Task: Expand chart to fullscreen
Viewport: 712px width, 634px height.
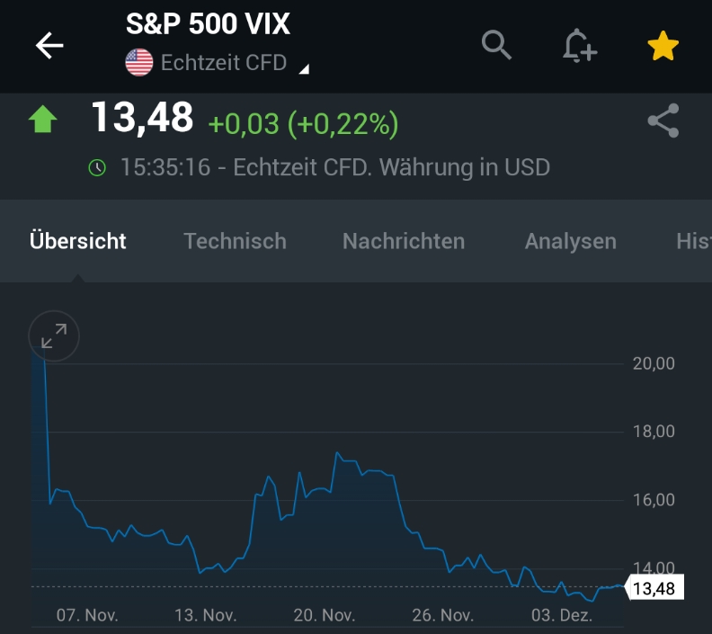Action: pos(54,337)
